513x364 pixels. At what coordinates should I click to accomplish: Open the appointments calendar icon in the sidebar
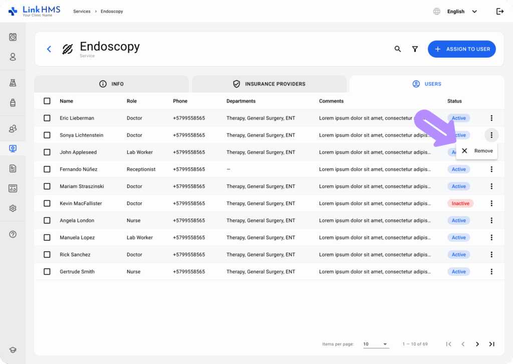(13, 36)
